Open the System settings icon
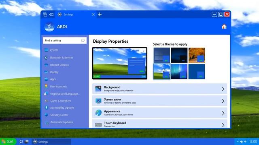This screenshot has height=145, width=259. tap(46, 50)
